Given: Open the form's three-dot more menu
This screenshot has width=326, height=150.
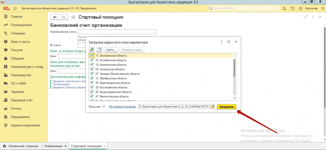Looking at the screenshot, I should (x=313, y=17).
